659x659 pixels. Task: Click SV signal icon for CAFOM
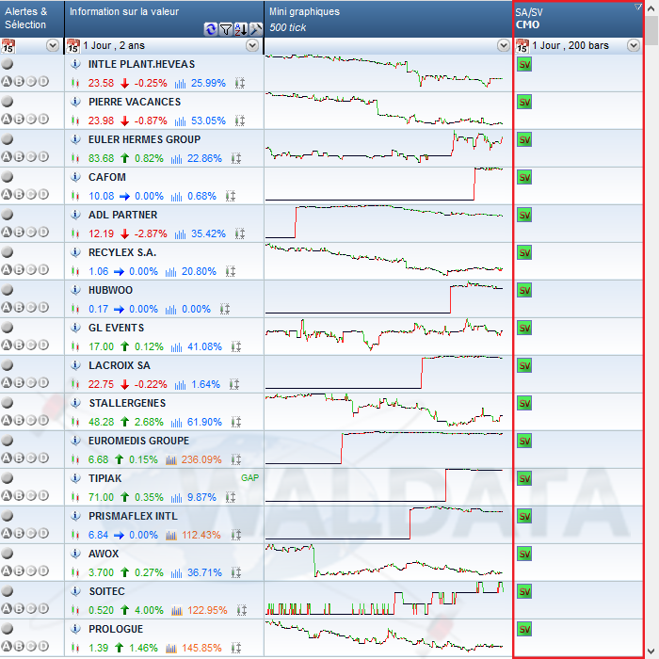[x=524, y=177]
